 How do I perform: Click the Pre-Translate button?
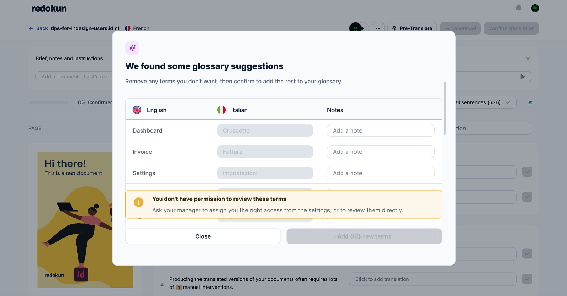coord(412,28)
